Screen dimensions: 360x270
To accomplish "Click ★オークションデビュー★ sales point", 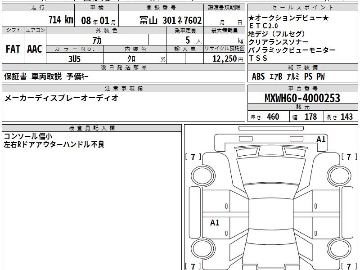I will point(288,18).
